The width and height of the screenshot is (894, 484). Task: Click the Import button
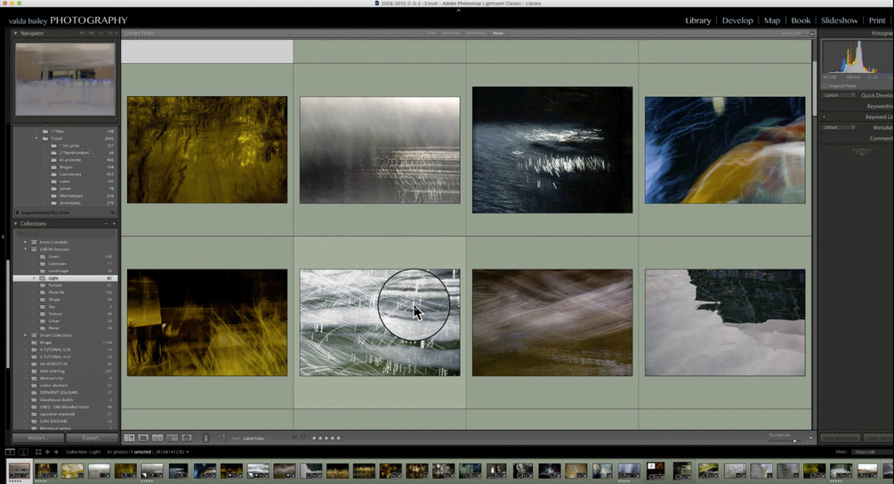[37, 438]
